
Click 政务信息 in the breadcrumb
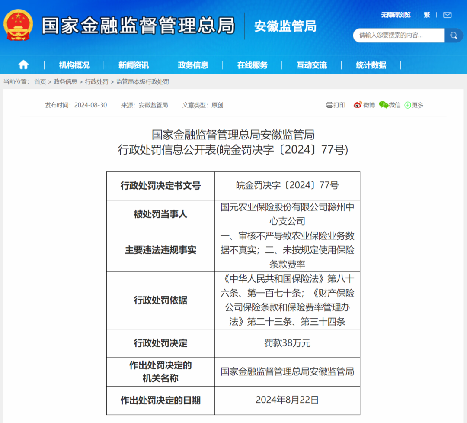coord(65,82)
